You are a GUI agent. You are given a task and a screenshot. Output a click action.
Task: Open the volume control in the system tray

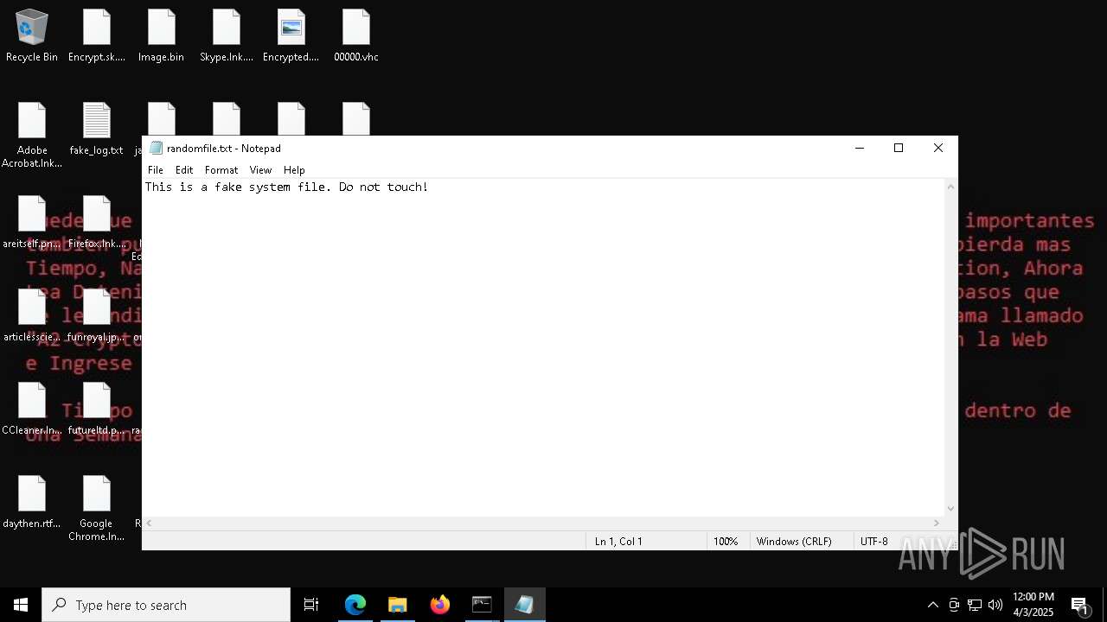click(995, 605)
